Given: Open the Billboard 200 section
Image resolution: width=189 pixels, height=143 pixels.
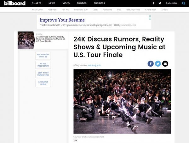Looking at the screenshot, I should point(81,10).
